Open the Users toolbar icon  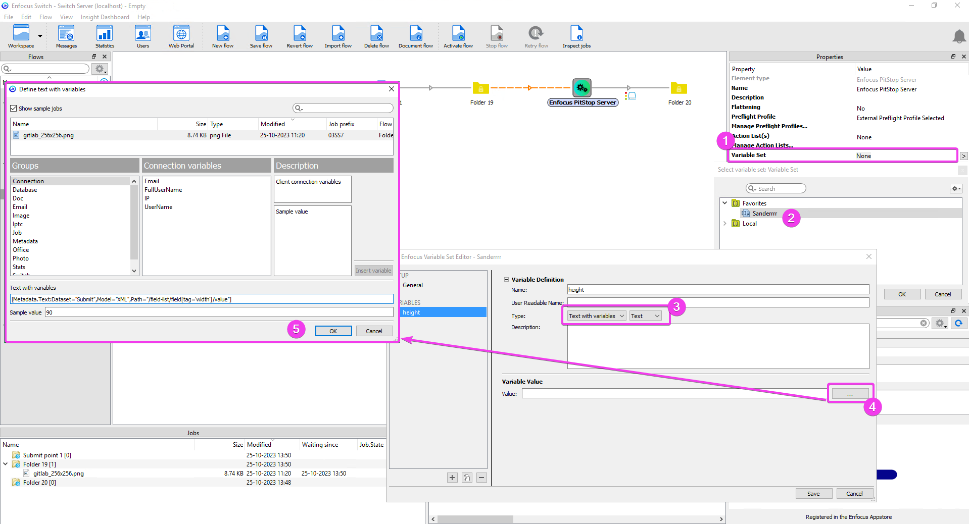(x=143, y=36)
